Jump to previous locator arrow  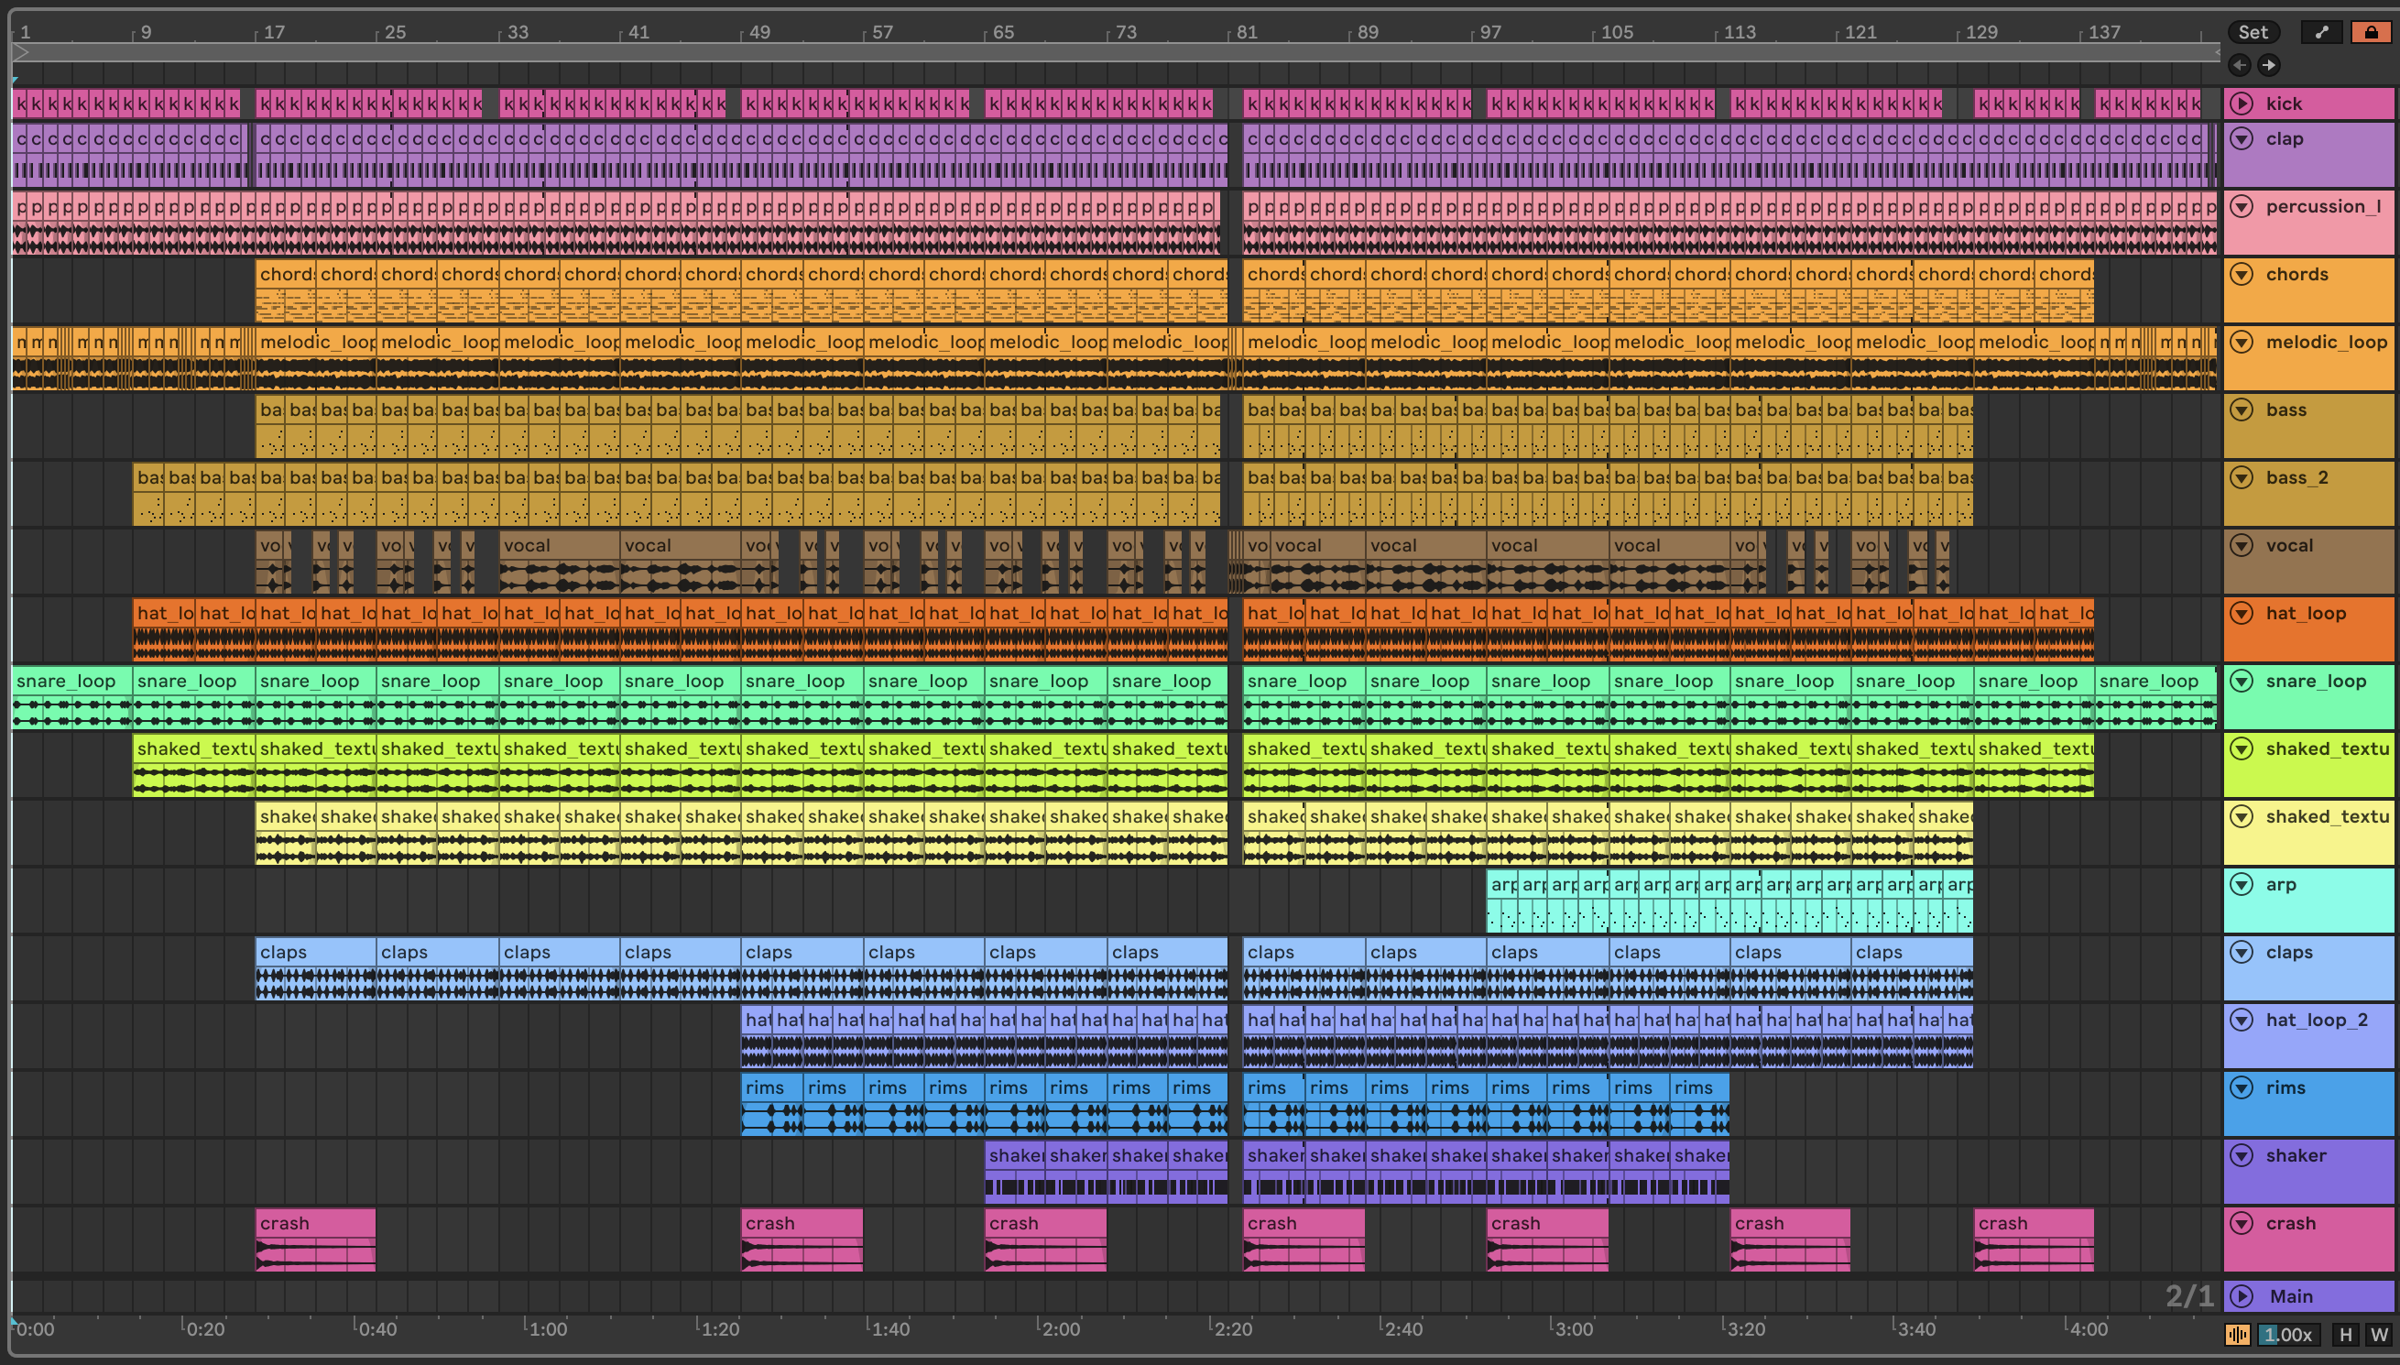tap(2239, 65)
